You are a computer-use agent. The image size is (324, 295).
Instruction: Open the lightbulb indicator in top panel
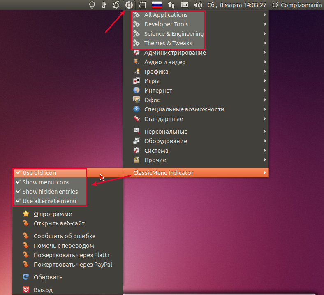click(92, 5)
